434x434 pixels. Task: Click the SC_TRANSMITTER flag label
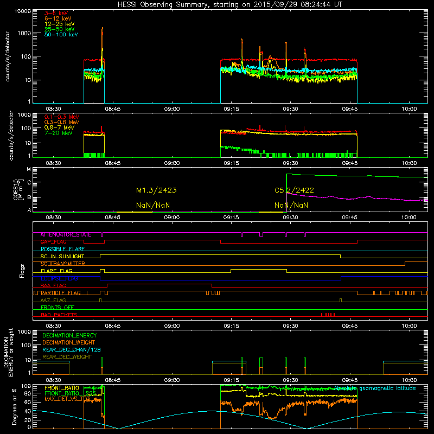tap(62, 264)
